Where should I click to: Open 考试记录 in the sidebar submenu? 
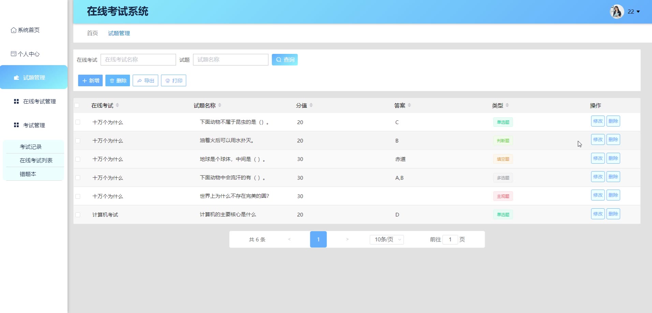coord(31,147)
